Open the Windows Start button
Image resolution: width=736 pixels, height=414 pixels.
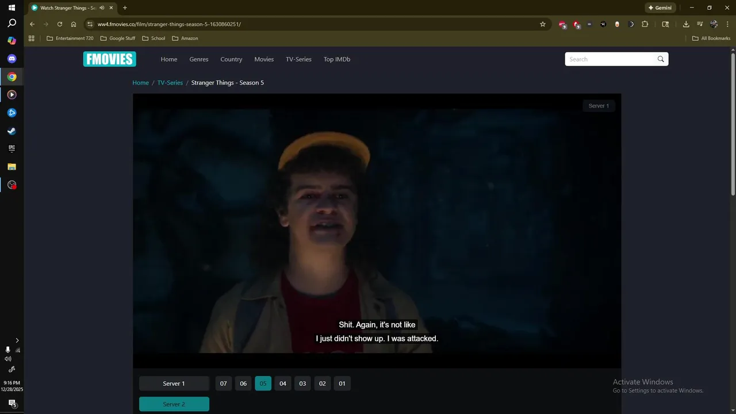pyautogui.click(x=11, y=7)
